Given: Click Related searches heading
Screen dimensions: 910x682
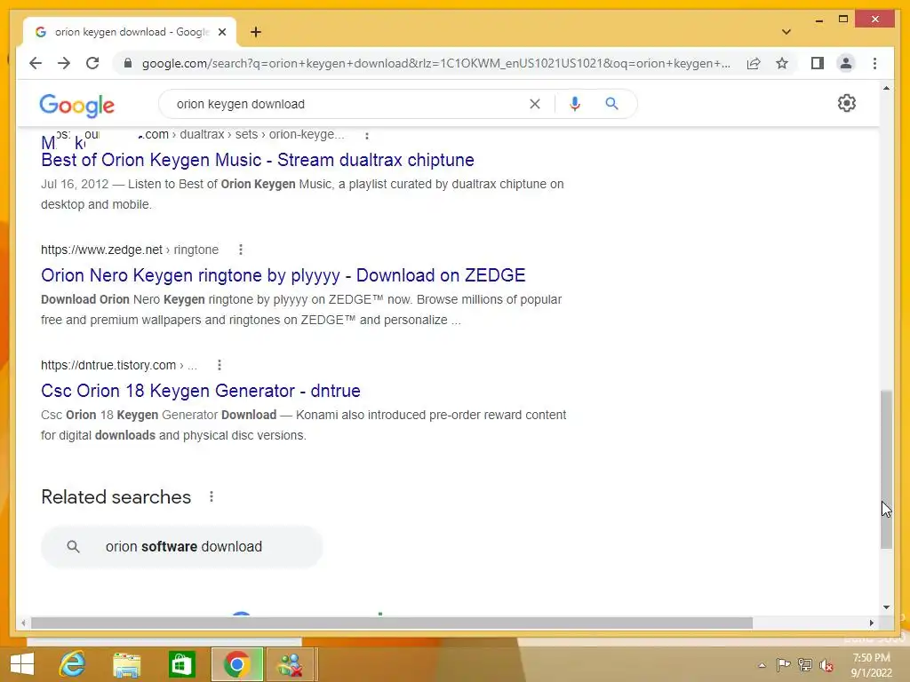Looking at the screenshot, I should 116,497.
